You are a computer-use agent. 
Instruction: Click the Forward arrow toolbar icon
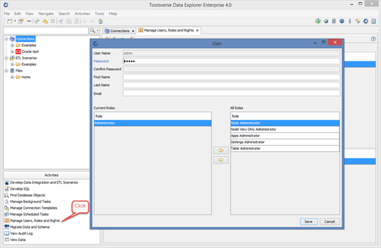(93, 21)
